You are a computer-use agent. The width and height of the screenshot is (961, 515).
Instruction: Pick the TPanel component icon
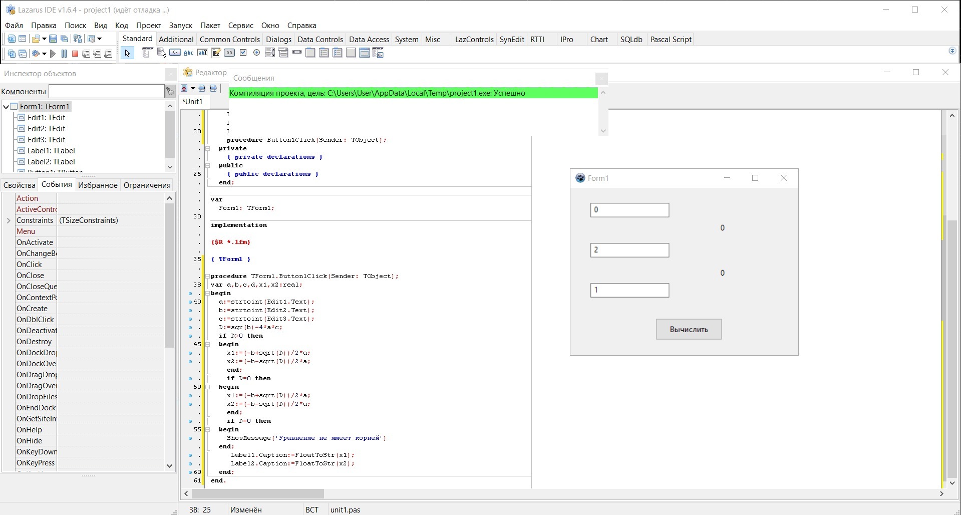pyautogui.click(x=351, y=53)
